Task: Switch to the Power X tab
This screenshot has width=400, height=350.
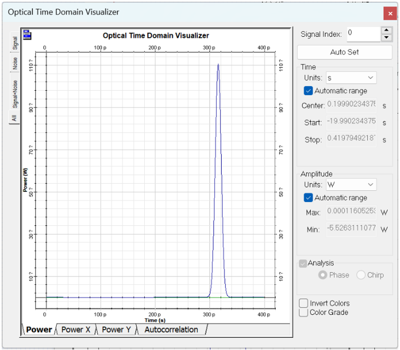Action: tap(76, 329)
